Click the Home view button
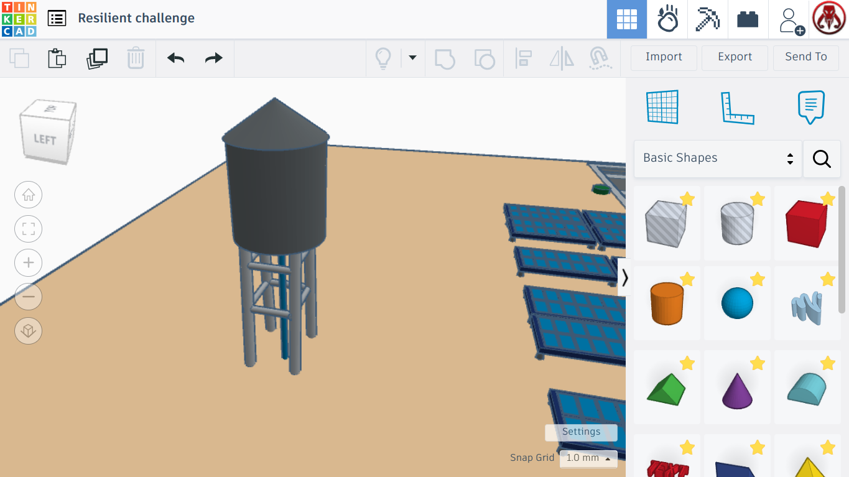 (29, 195)
